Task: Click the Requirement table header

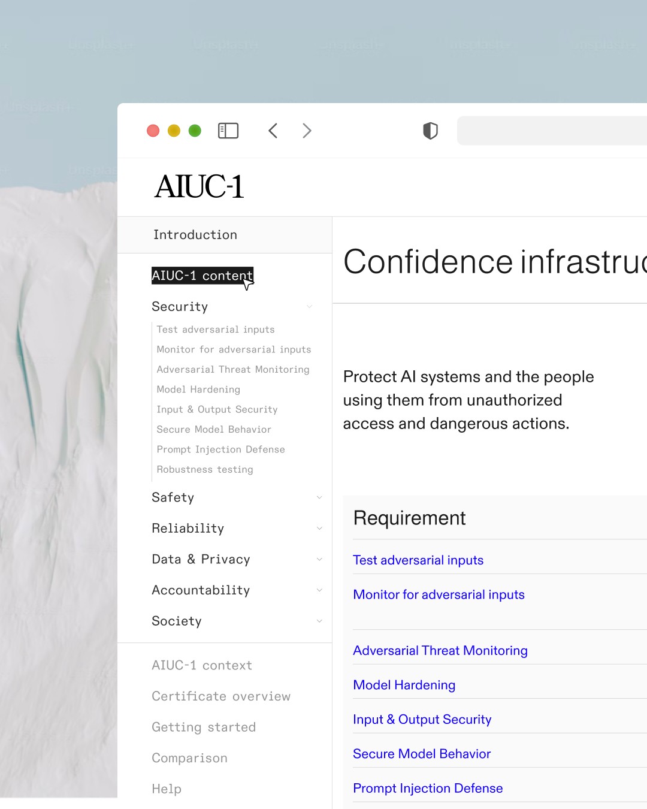Action: 410,518
